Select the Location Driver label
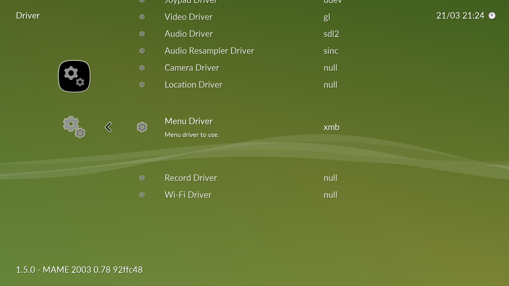Viewport: 509px width, 286px height. pyautogui.click(x=193, y=85)
